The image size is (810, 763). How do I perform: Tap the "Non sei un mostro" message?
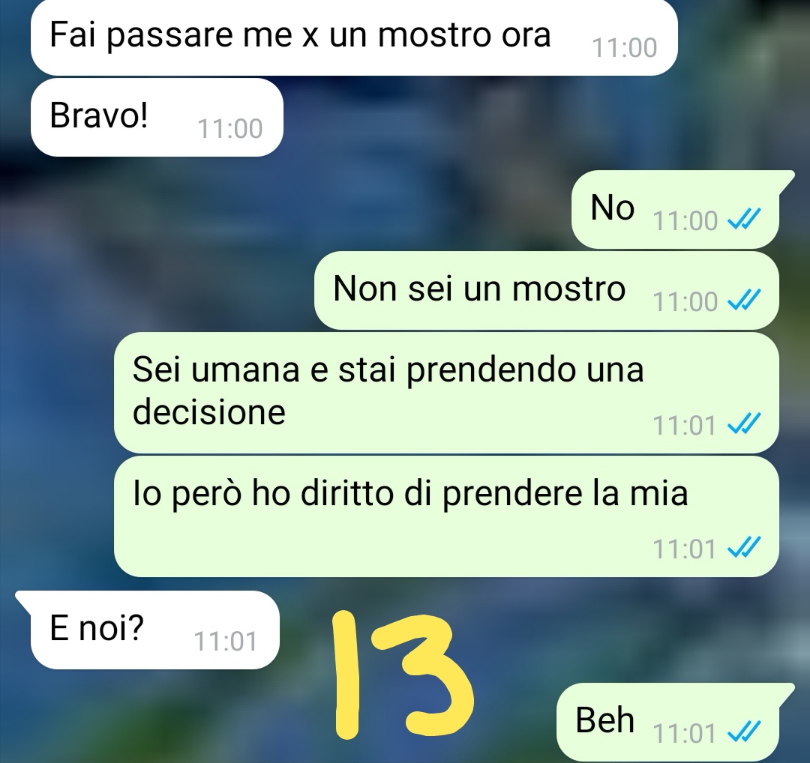[x=547, y=290]
